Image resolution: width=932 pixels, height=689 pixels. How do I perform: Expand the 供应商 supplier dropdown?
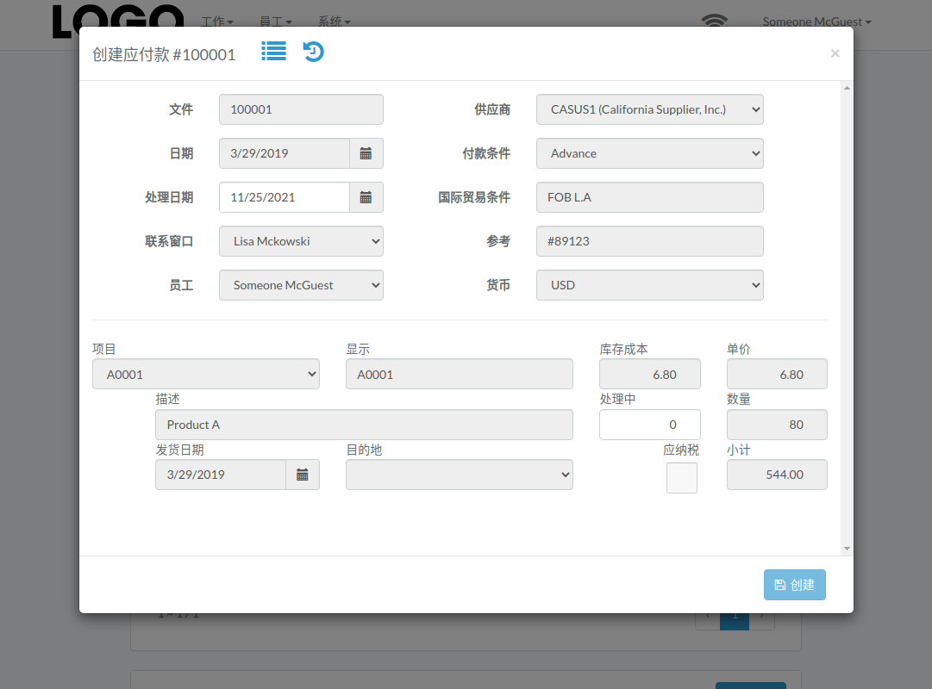click(650, 109)
